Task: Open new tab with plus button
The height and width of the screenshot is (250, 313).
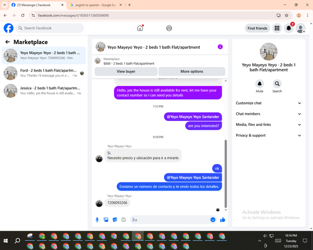Action: coord(130,5)
